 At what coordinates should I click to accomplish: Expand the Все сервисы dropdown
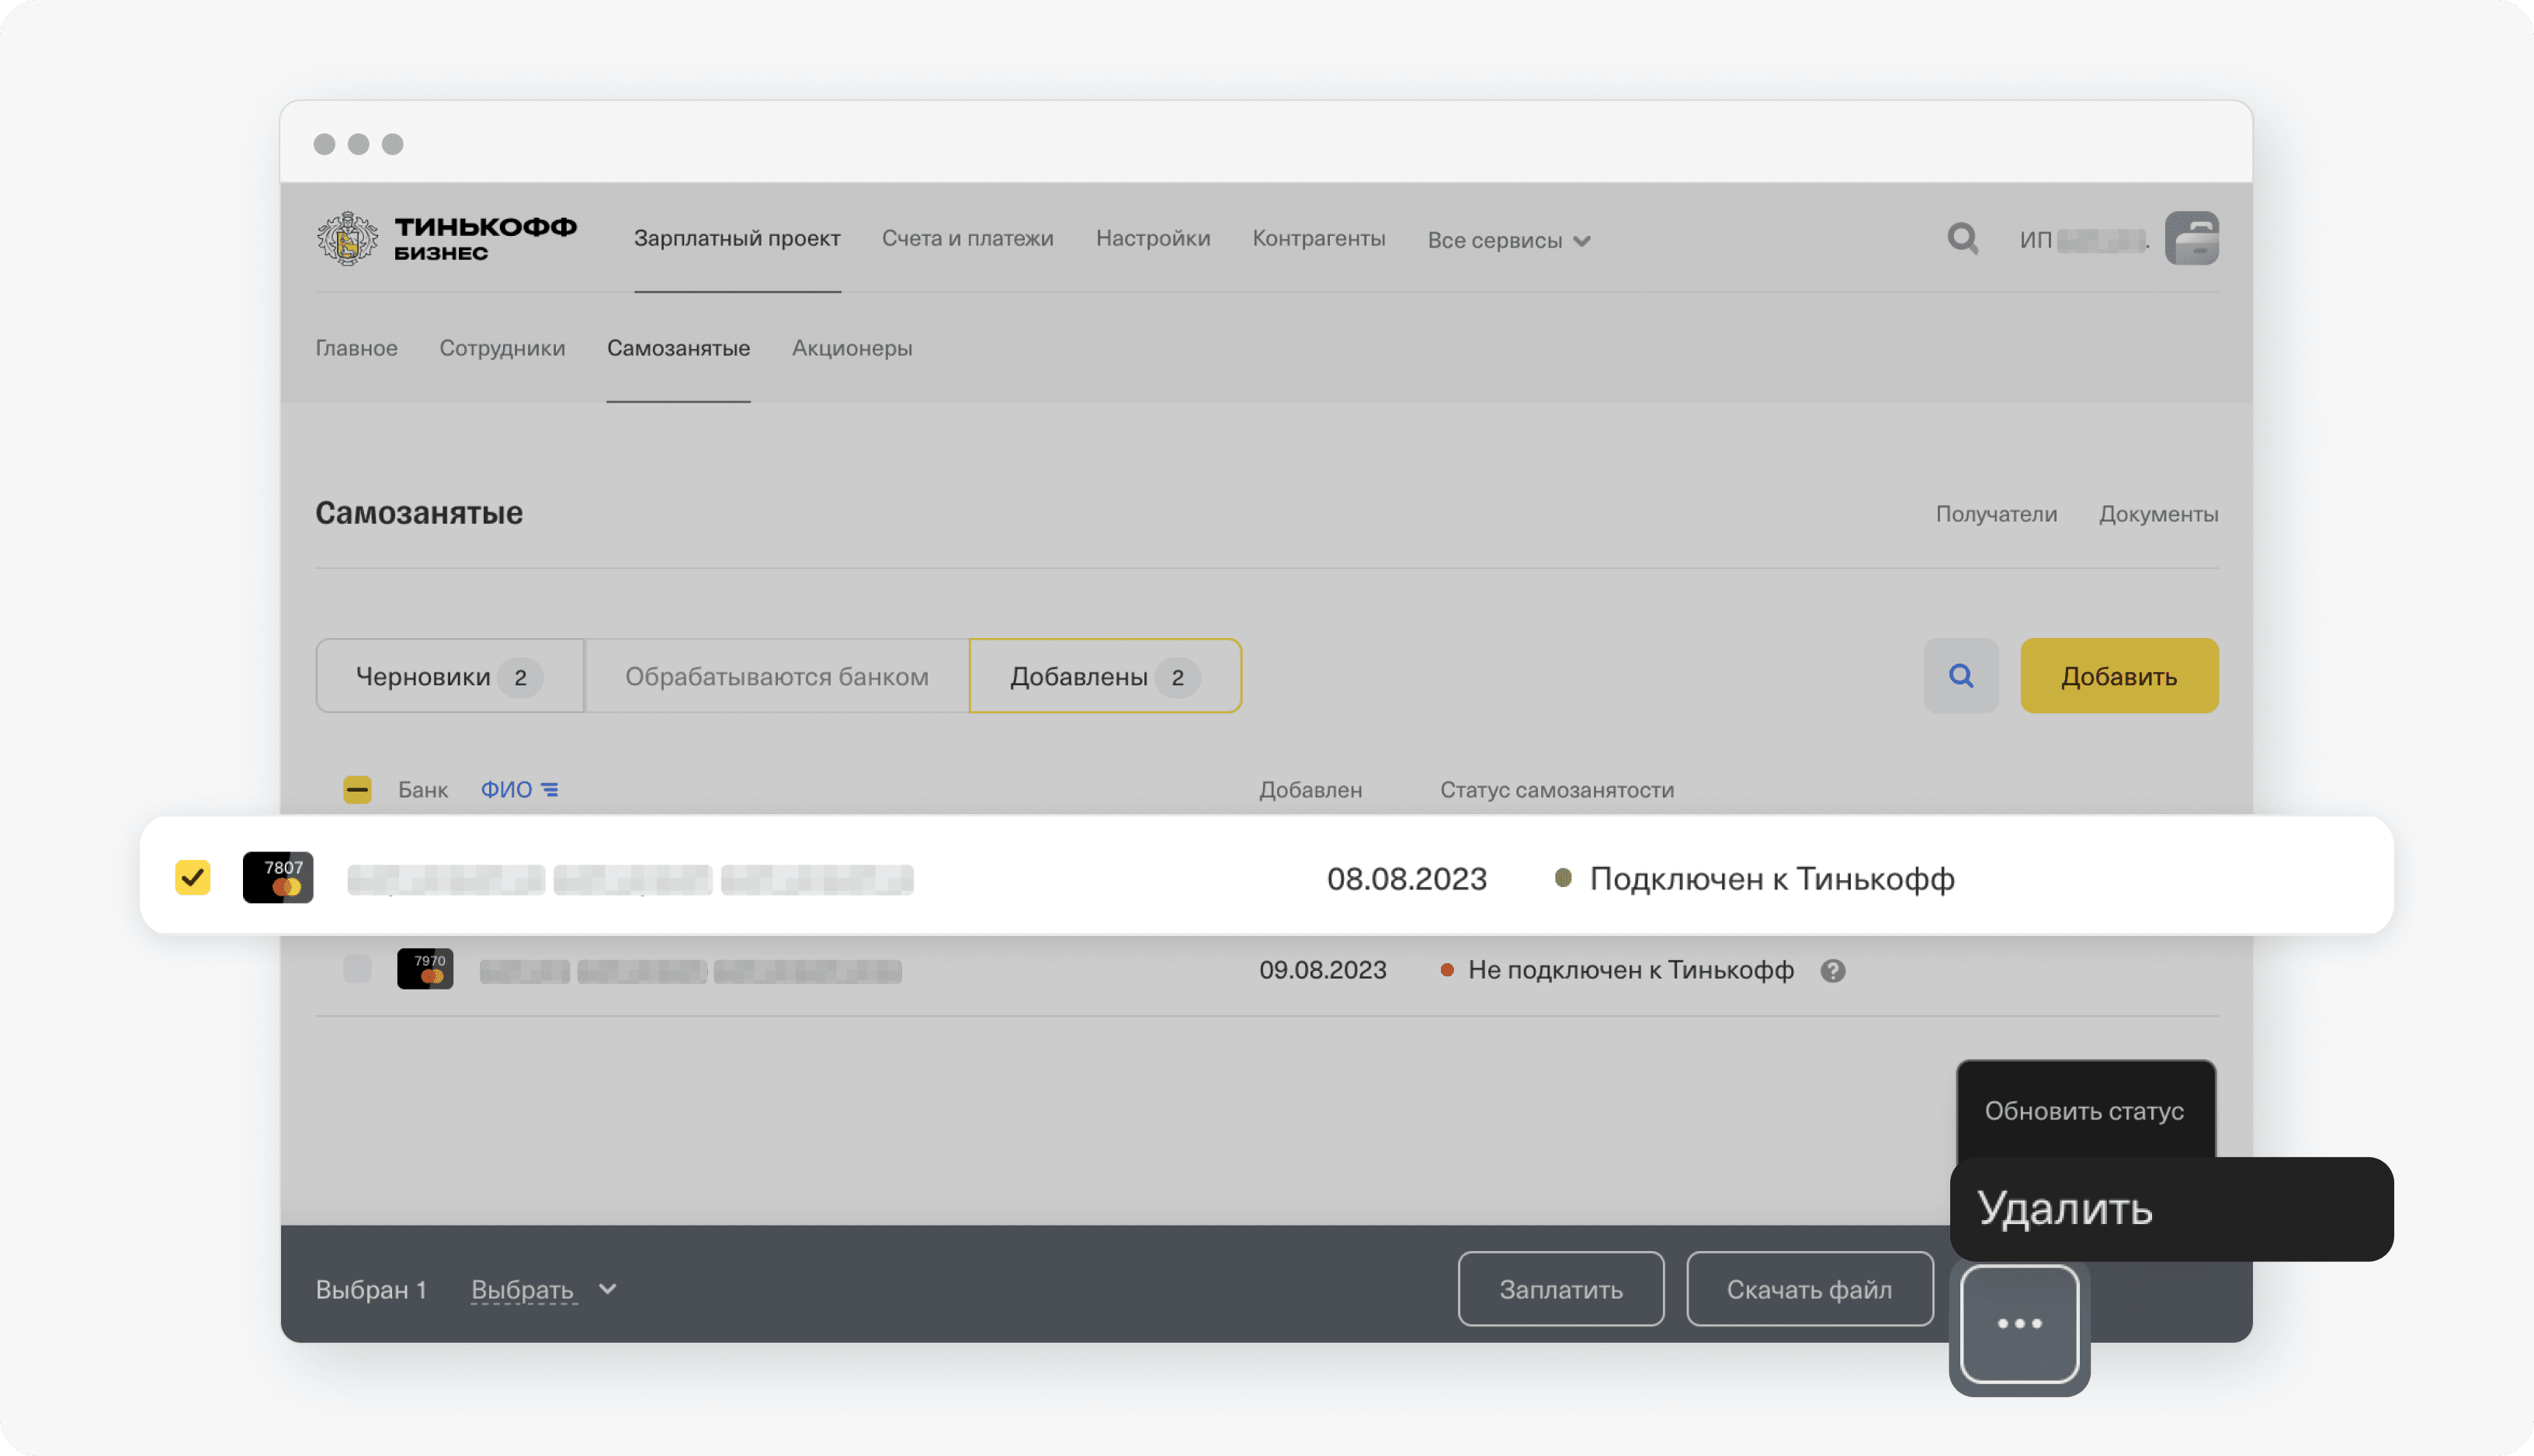1508,241
